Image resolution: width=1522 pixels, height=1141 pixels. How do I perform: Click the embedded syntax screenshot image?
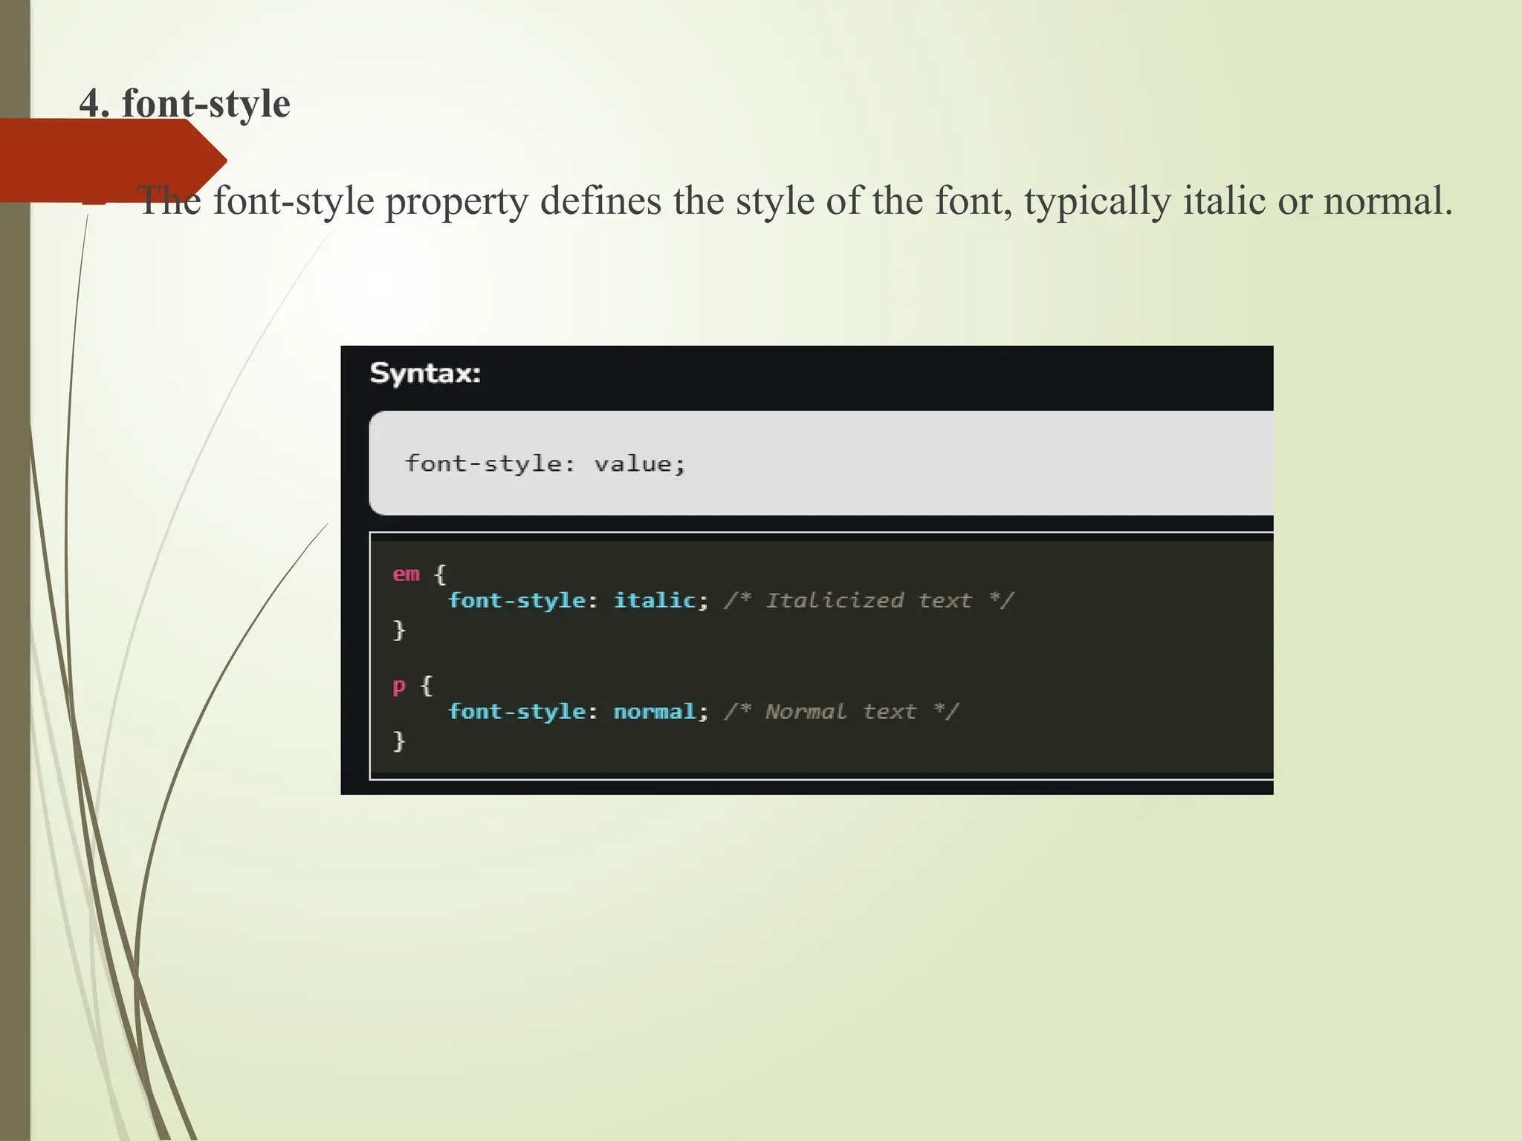pos(807,570)
